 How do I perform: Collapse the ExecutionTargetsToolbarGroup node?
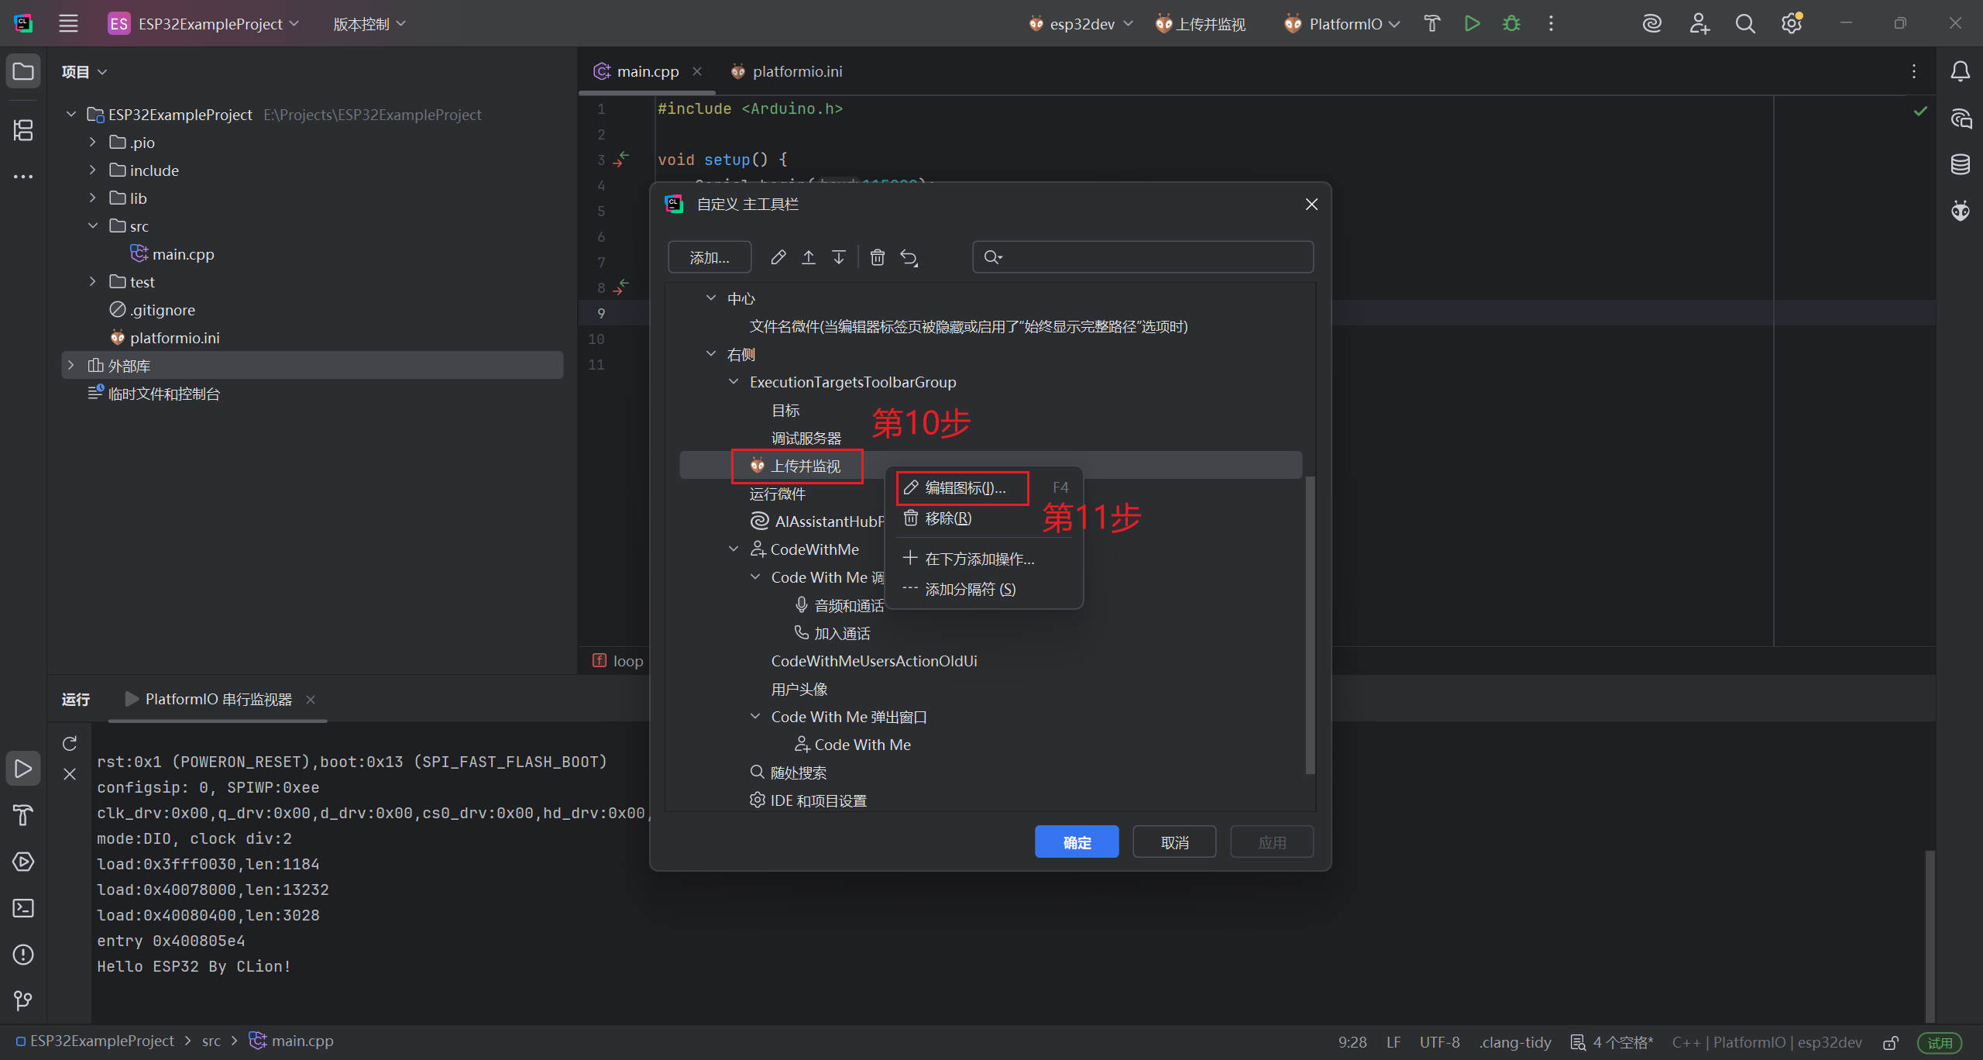coord(733,382)
